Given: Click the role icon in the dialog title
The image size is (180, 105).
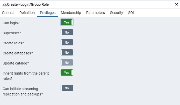Looking at the screenshot, I should (4, 4).
